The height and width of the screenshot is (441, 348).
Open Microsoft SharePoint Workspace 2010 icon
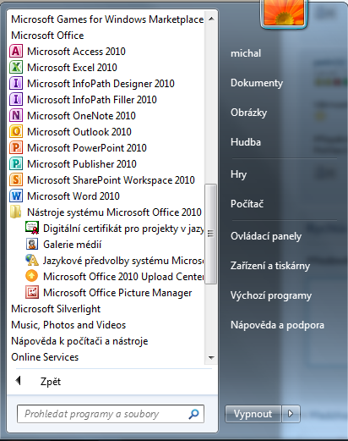tap(16, 180)
